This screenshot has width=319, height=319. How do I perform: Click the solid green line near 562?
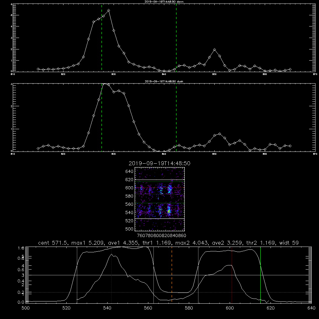point(154,275)
